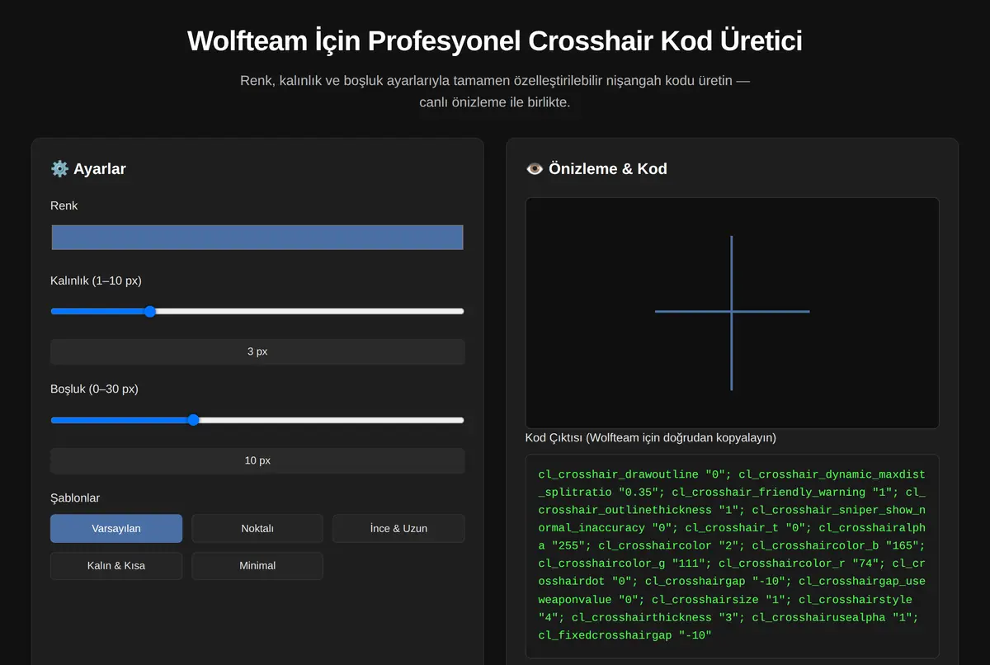Choose the İnce & Uzun template
Screen dimensions: 990x665
398,528
